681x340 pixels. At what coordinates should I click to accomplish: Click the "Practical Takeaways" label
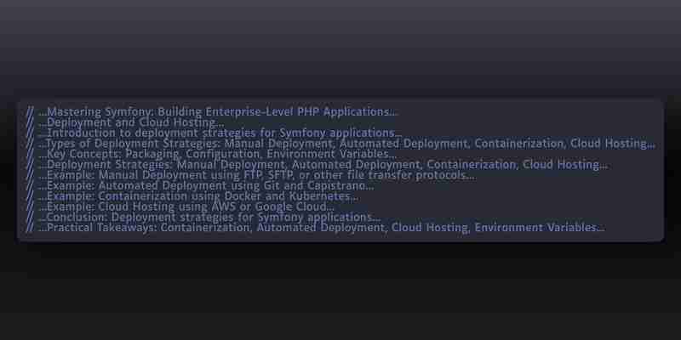click(101, 228)
